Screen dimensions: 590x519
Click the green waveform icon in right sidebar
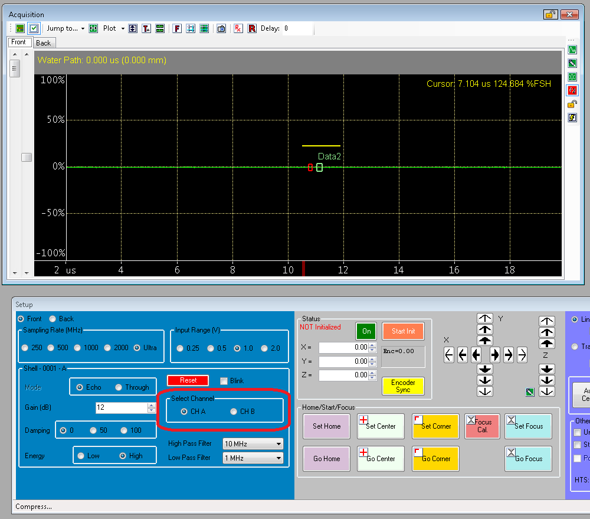(x=572, y=50)
